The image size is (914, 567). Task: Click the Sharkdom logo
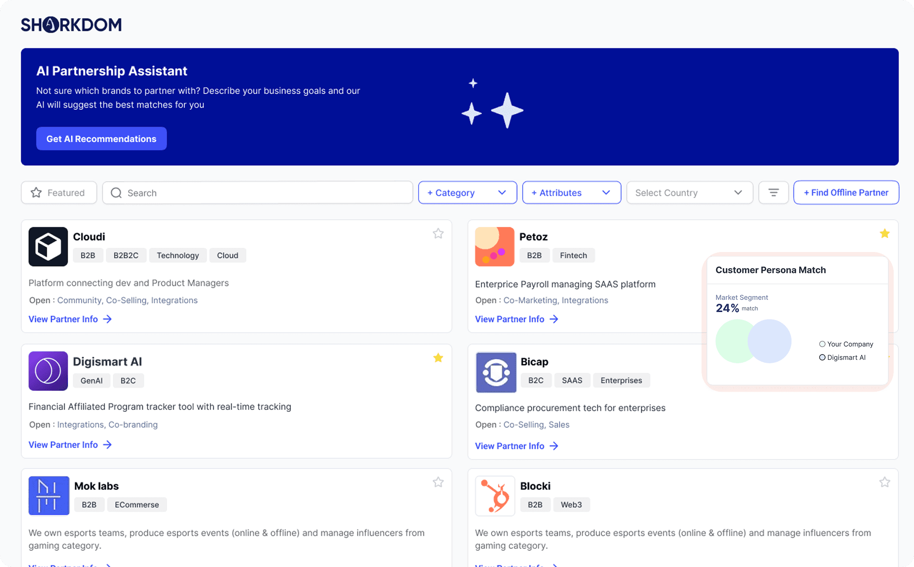click(71, 24)
